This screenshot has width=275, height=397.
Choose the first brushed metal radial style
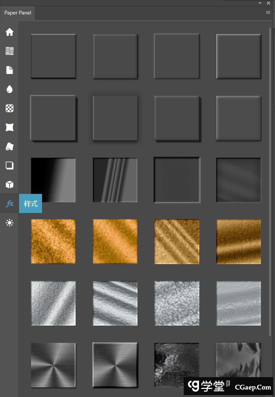[x=53, y=365]
